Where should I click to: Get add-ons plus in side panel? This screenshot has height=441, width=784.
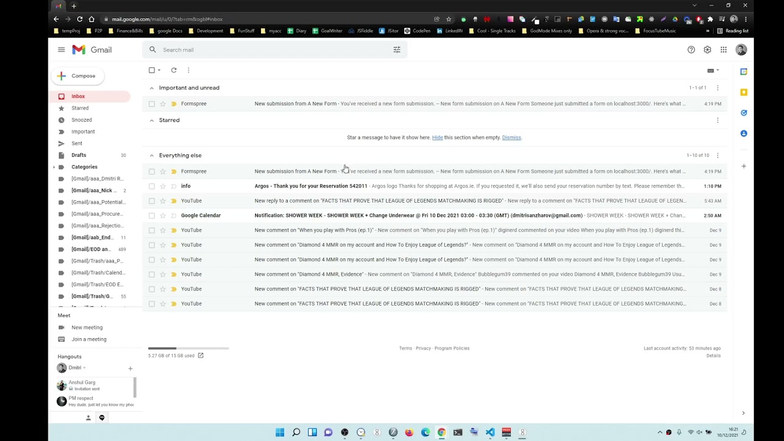(x=744, y=166)
